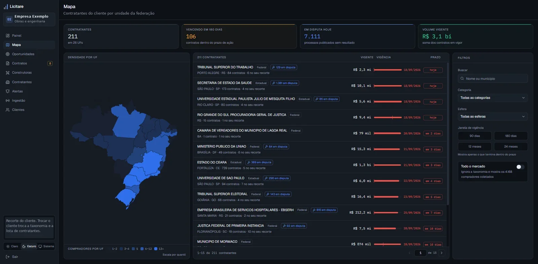This screenshot has height=264, width=538.
Task: Open the Categoria dropdown
Action: pos(493,98)
